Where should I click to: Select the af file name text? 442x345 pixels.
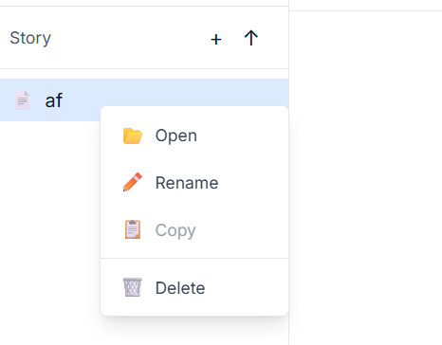pyautogui.click(x=54, y=100)
